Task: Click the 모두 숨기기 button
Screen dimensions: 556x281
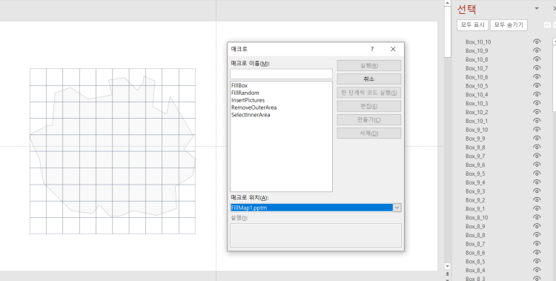Action: click(x=509, y=24)
